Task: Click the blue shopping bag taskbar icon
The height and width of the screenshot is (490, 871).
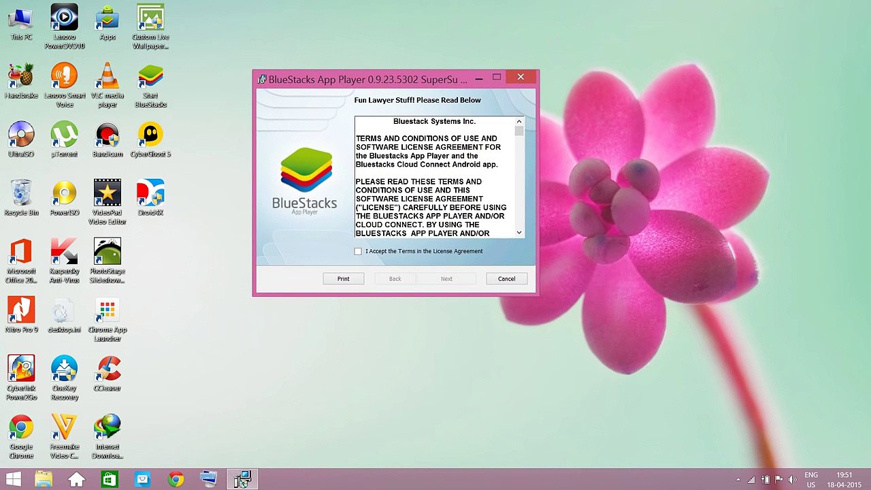Action: pyautogui.click(x=142, y=480)
